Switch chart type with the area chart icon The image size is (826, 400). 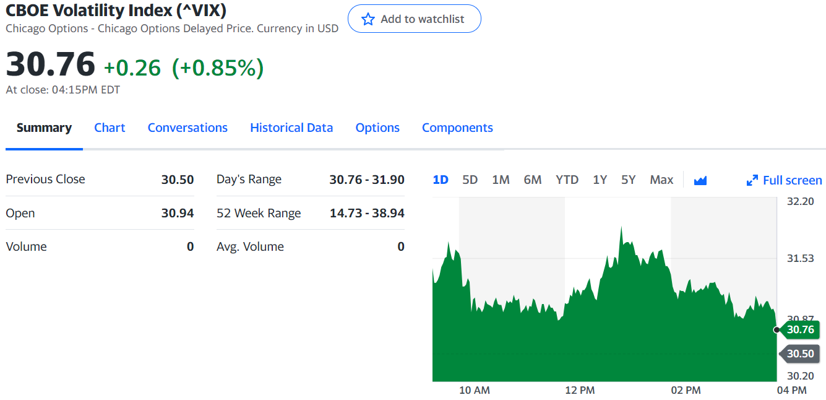pyautogui.click(x=700, y=180)
